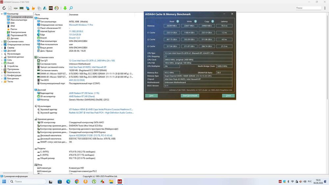Click the network computers toolbar icon
329x185 pixels.
coord(28,8)
